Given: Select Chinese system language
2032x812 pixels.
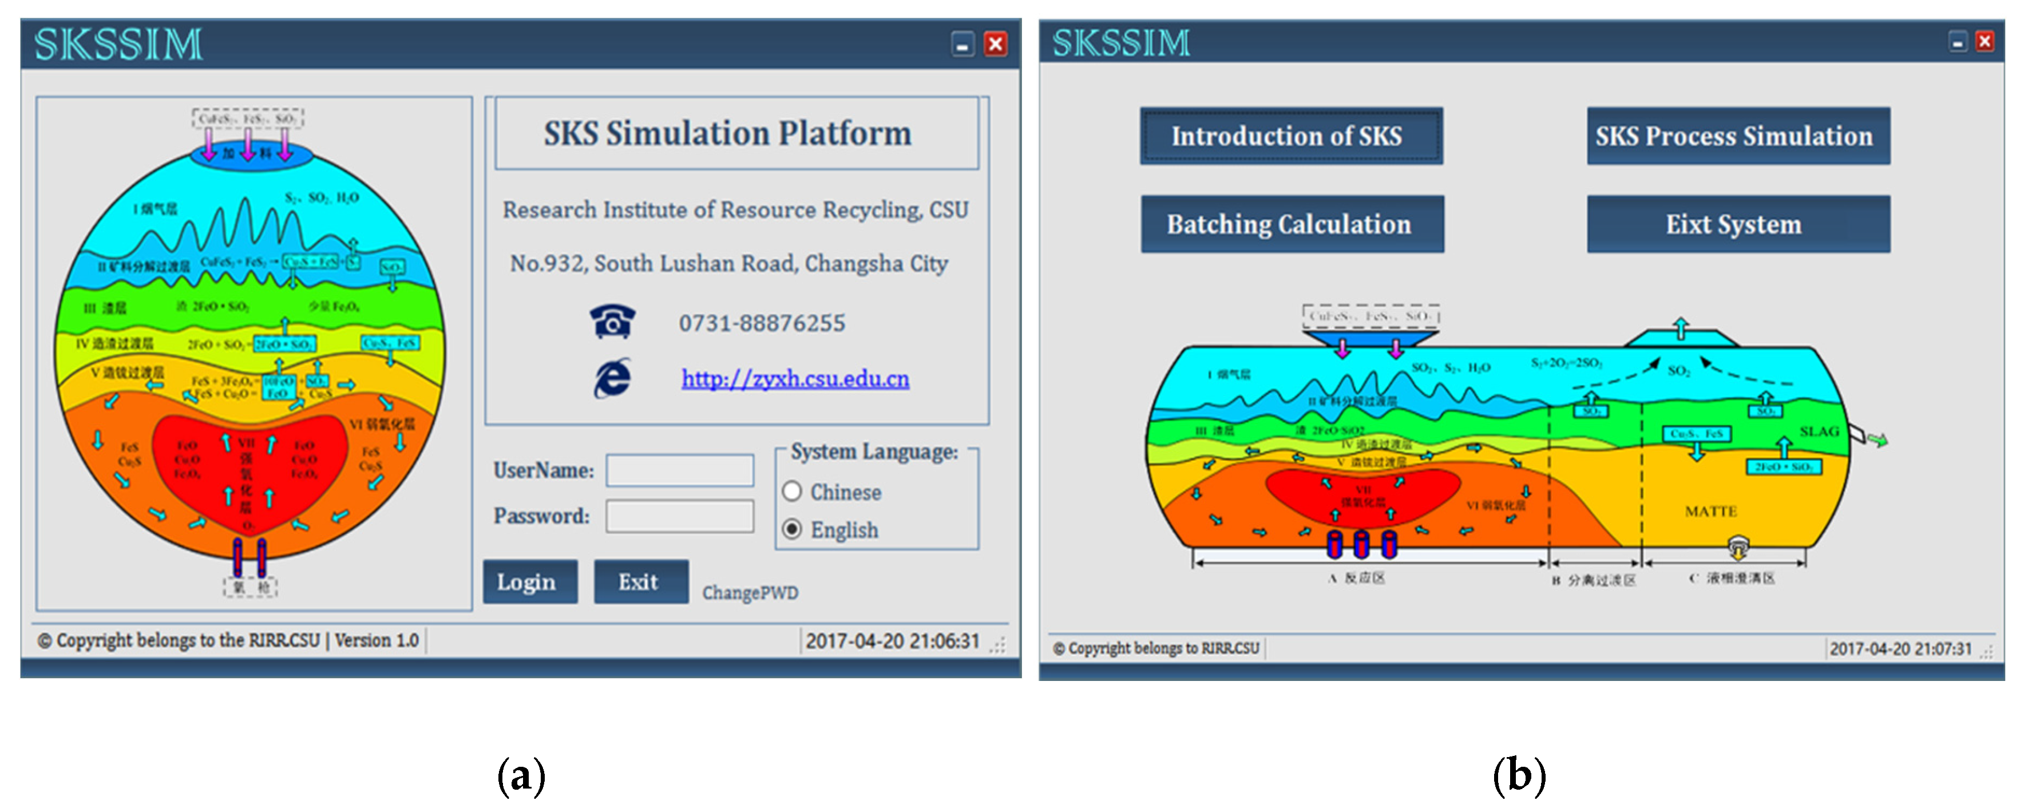Looking at the screenshot, I should (792, 492).
